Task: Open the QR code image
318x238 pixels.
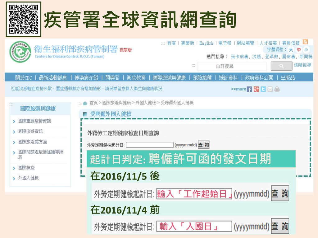Action: coord(24,19)
